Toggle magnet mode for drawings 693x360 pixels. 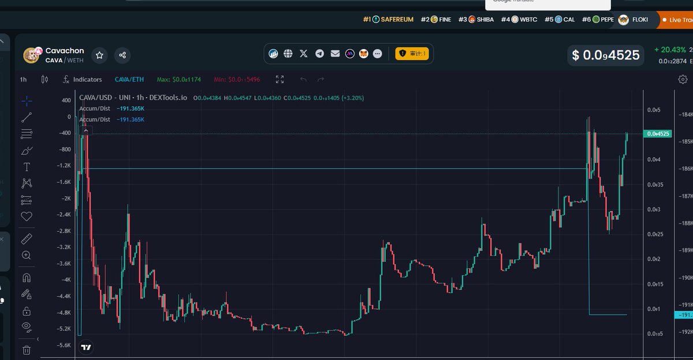[x=26, y=277]
